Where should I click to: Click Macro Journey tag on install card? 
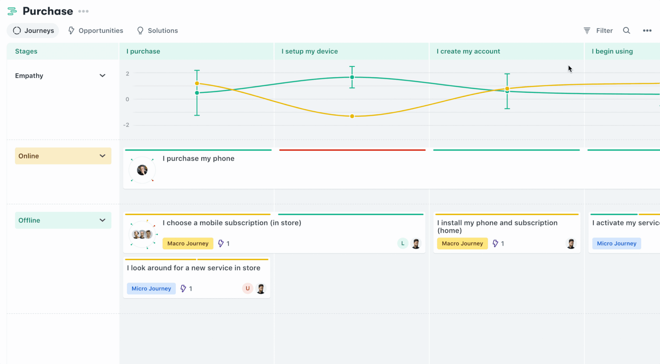pos(462,243)
